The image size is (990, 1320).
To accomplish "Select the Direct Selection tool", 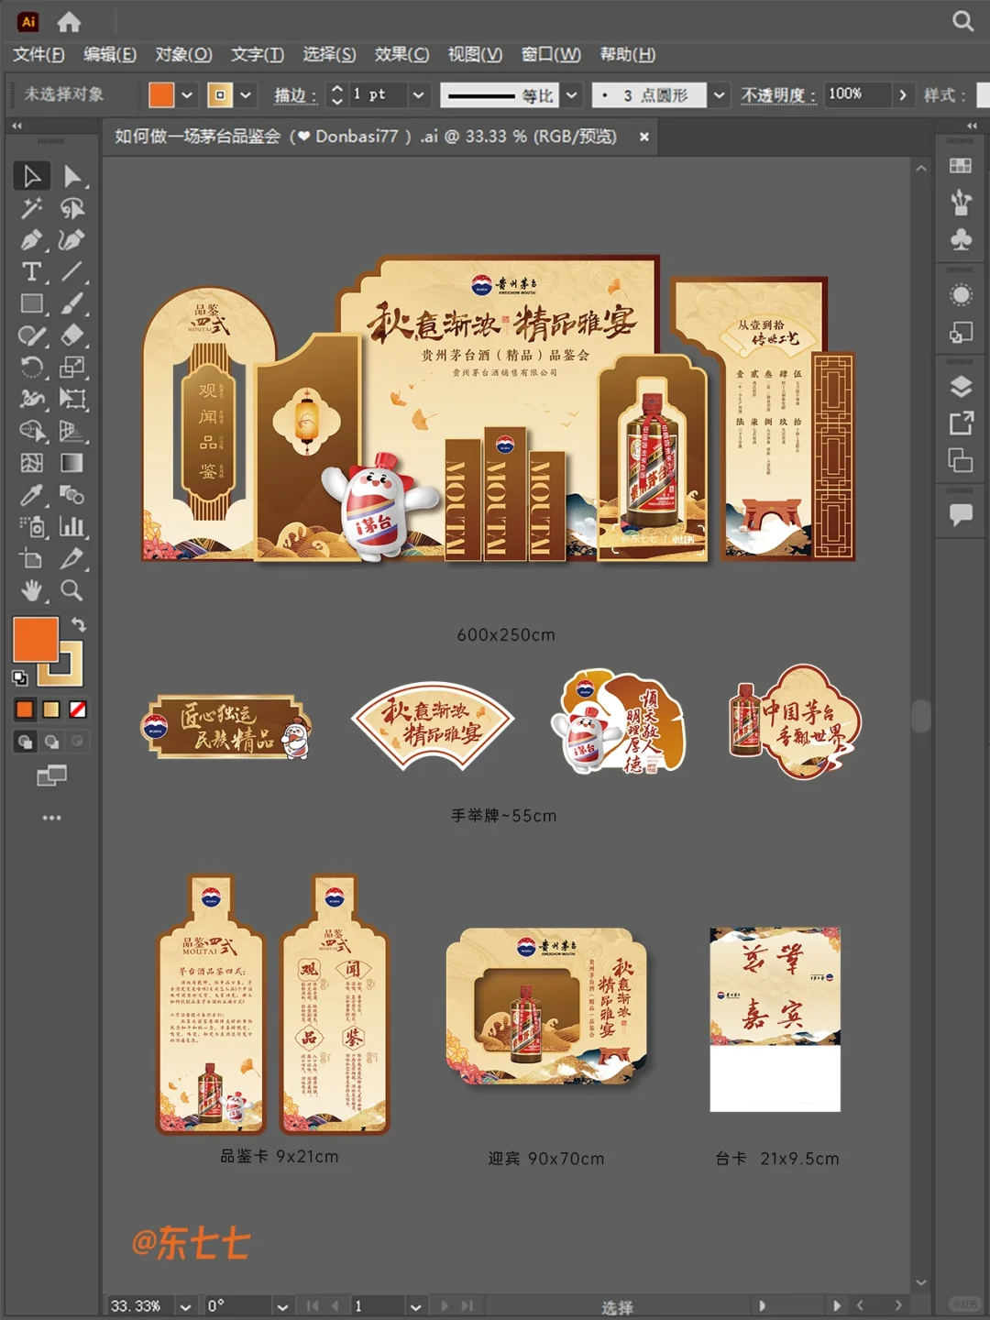I will [71, 175].
